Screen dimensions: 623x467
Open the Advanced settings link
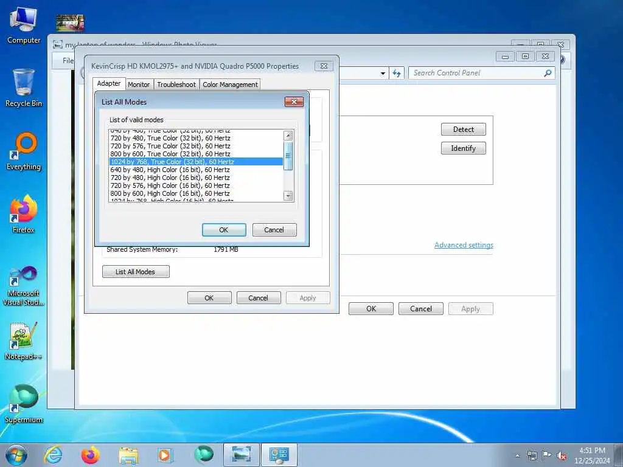[464, 245]
